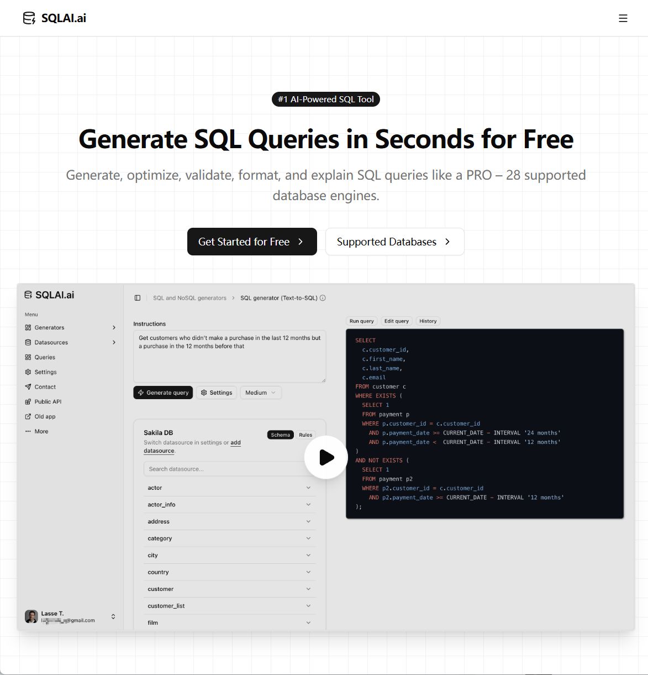Click the Search datasource field

(x=229, y=469)
